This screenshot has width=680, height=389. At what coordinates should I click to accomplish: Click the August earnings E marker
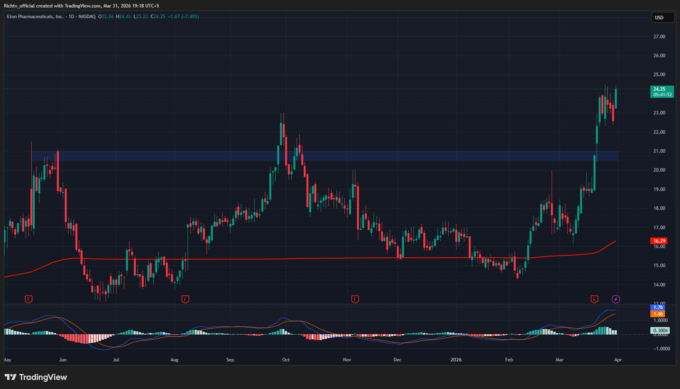pyautogui.click(x=185, y=299)
